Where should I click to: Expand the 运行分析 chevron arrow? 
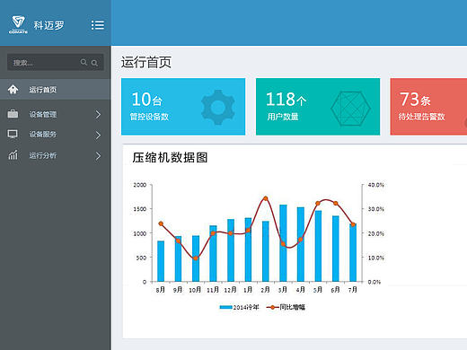(x=98, y=156)
